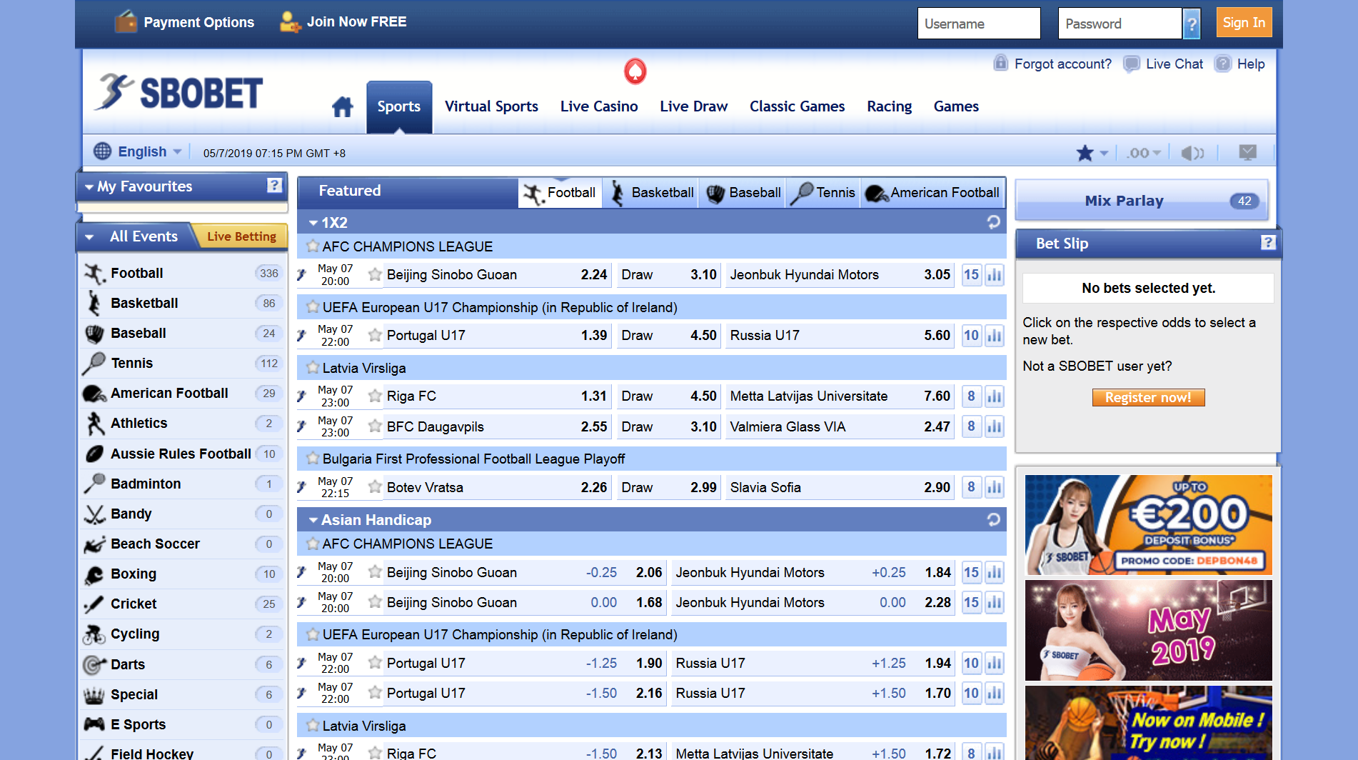The image size is (1358, 760).
Task: Click the Sign In button
Action: (1244, 23)
